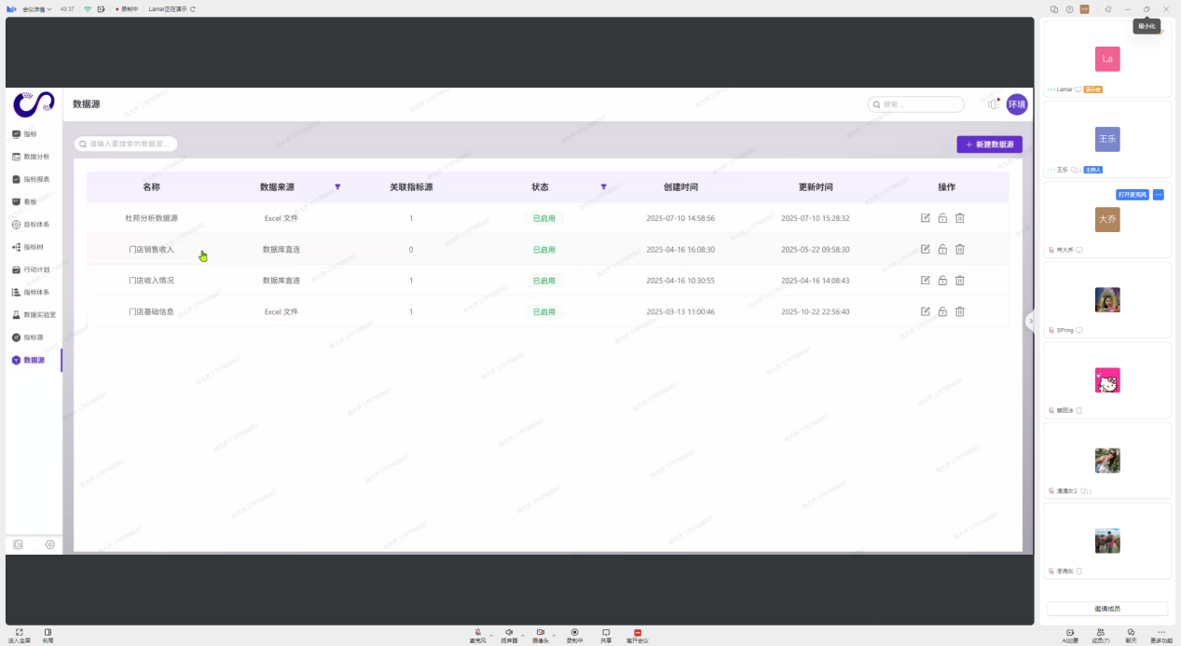
Task: Open 聊天 chat icon in bottom toolbar
Action: 1131,632
